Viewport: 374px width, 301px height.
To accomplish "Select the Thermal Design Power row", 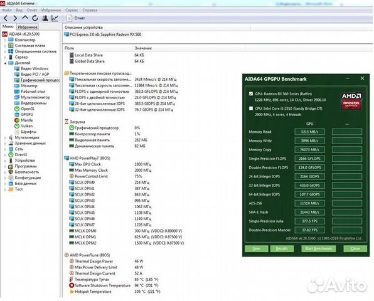I will [106, 261].
